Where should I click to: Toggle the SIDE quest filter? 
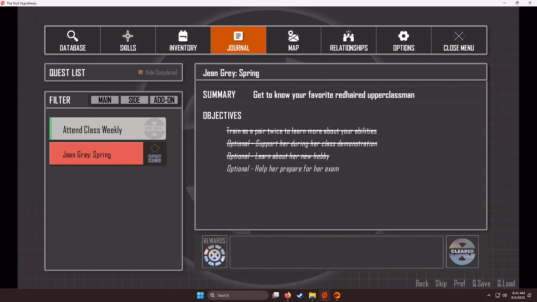click(x=134, y=100)
